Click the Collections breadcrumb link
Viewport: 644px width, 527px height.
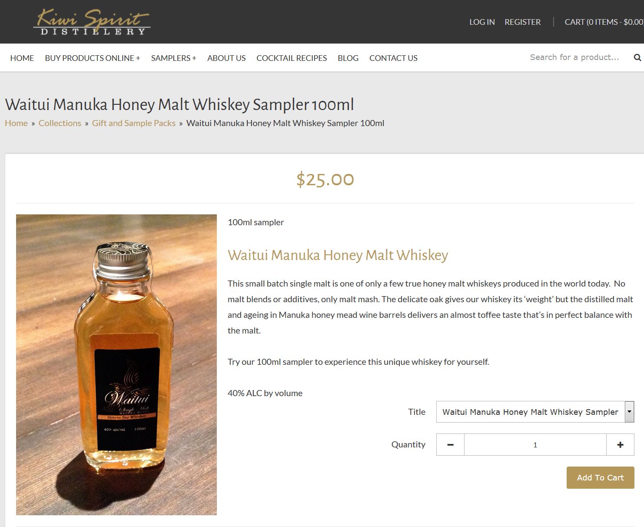pos(60,123)
